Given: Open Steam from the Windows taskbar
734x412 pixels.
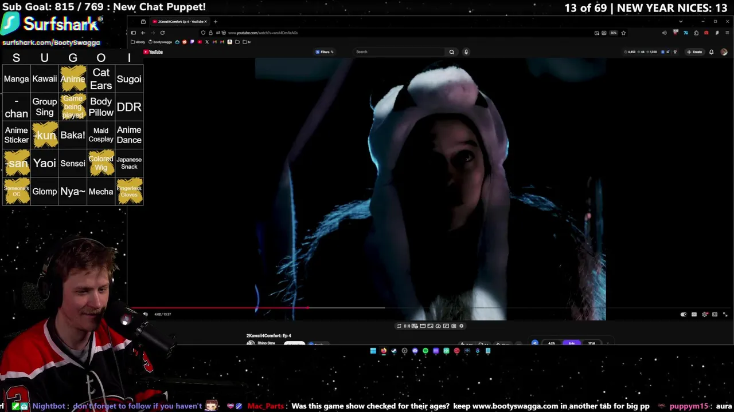Looking at the screenshot, I should [x=393, y=351].
